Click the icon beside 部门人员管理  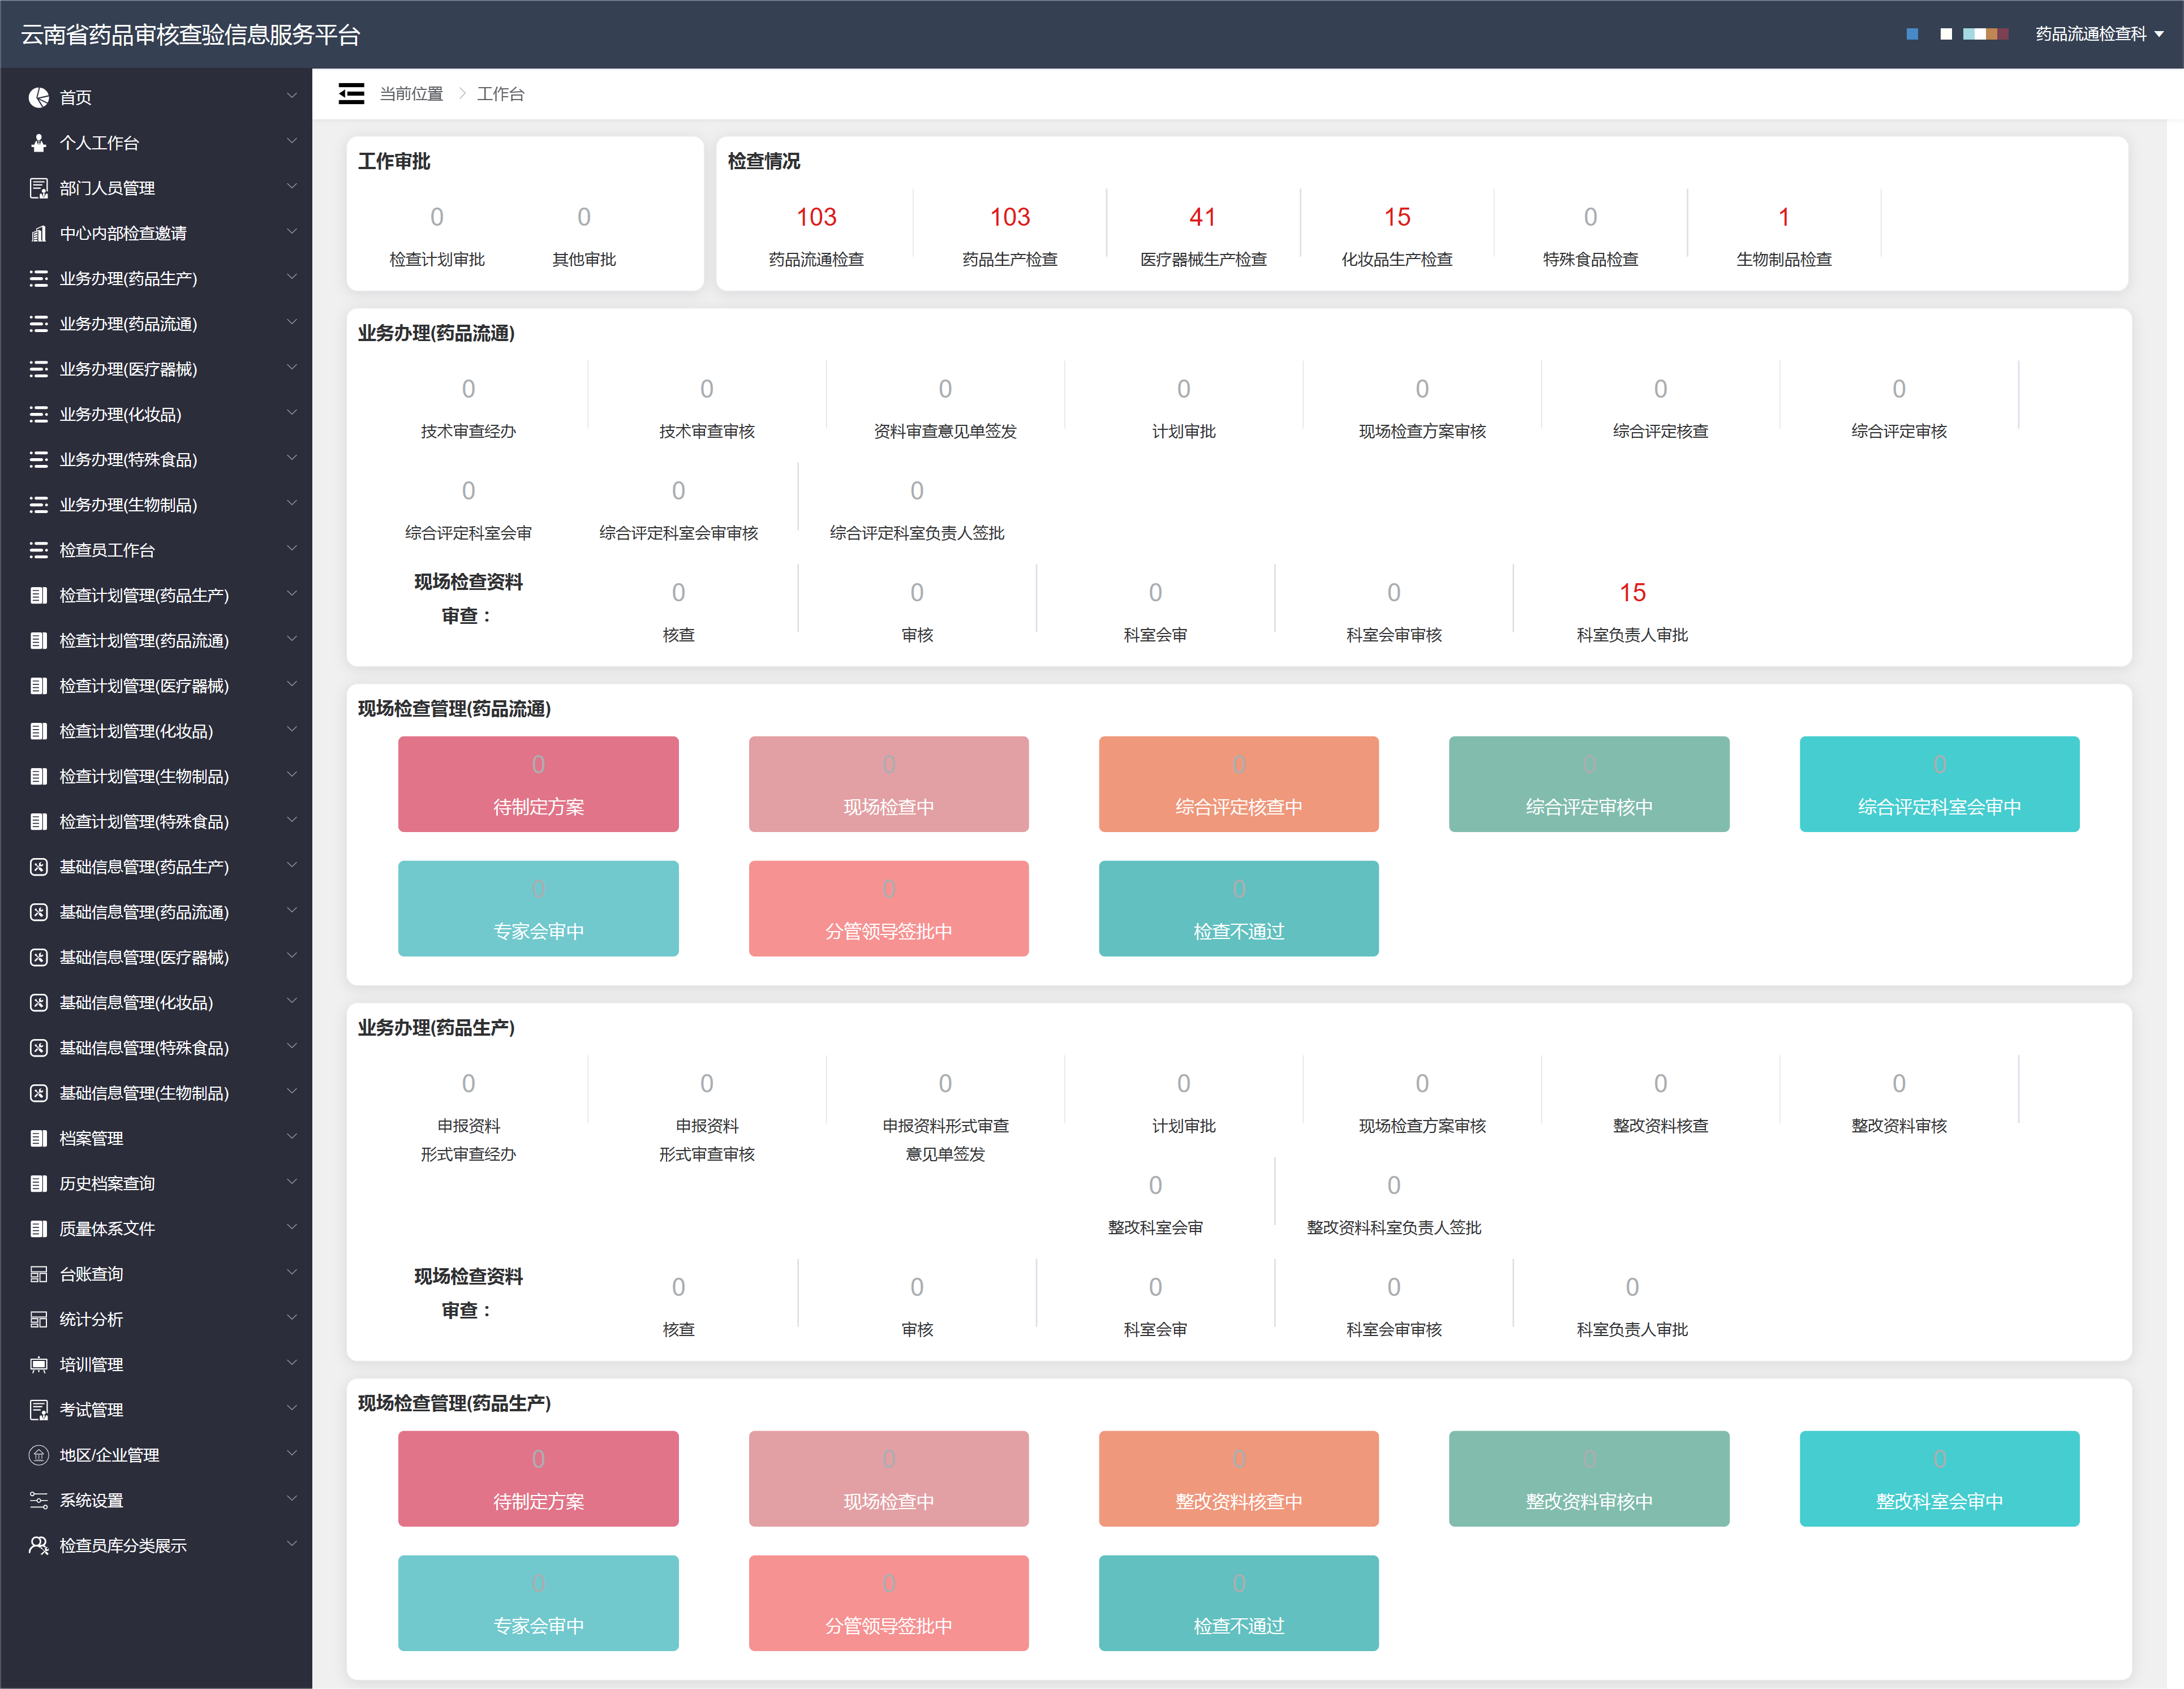38,188
